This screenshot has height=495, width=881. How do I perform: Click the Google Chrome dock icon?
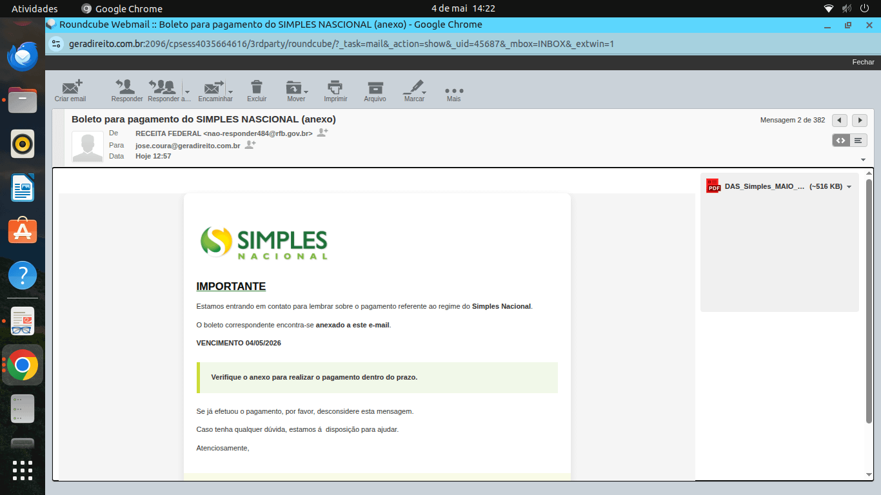pyautogui.click(x=23, y=365)
